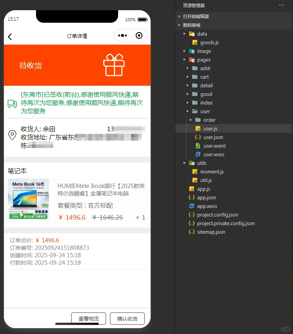Expand the index folder arrow
Image resolution: width=293 pixels, height=334 pixels.
[x=187, y=103]
